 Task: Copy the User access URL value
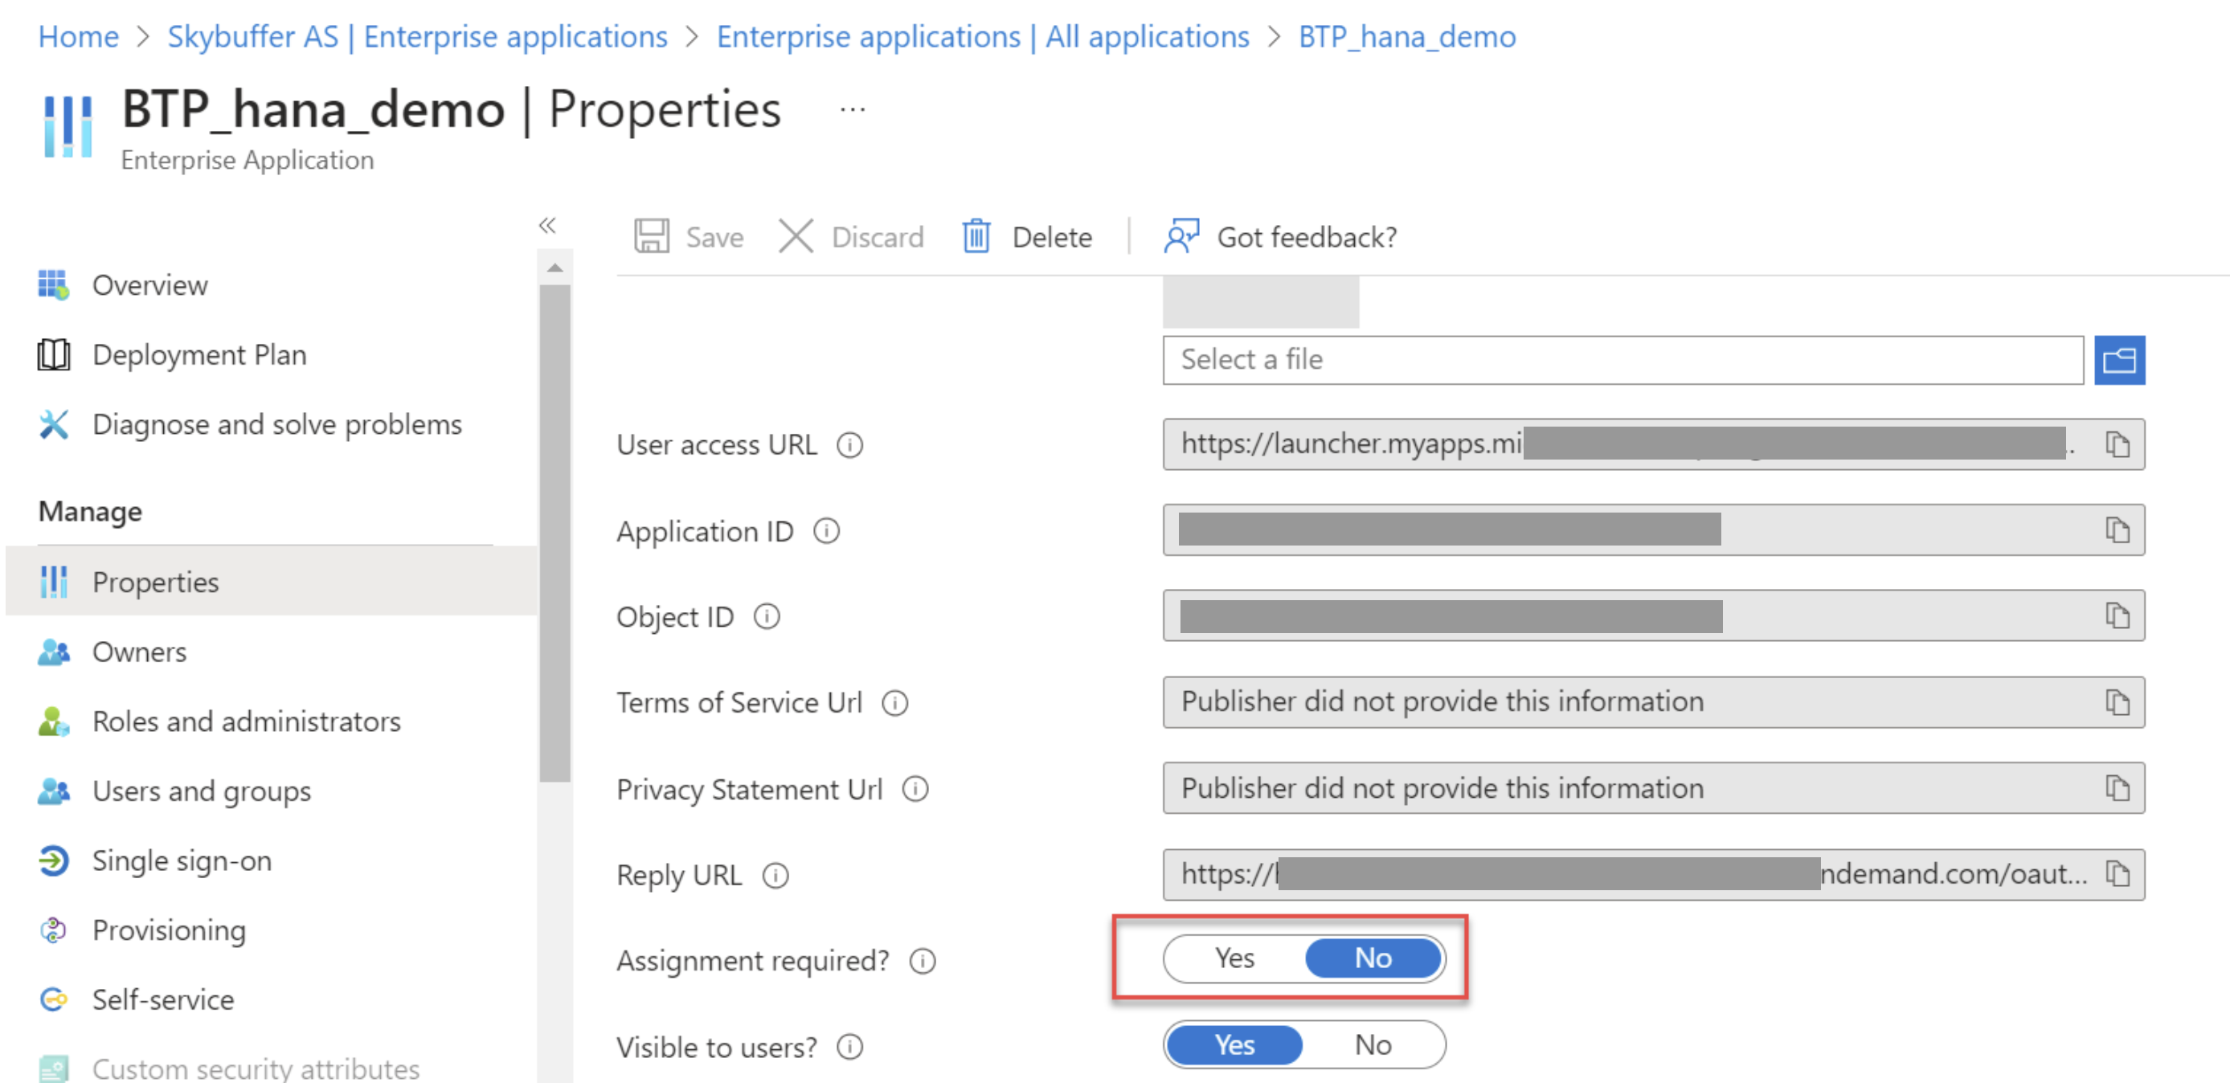2117,444
